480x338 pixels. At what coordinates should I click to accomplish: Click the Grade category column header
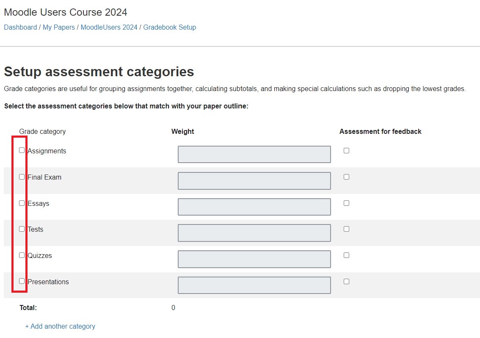pyautogui.click(x=43, y=132)
